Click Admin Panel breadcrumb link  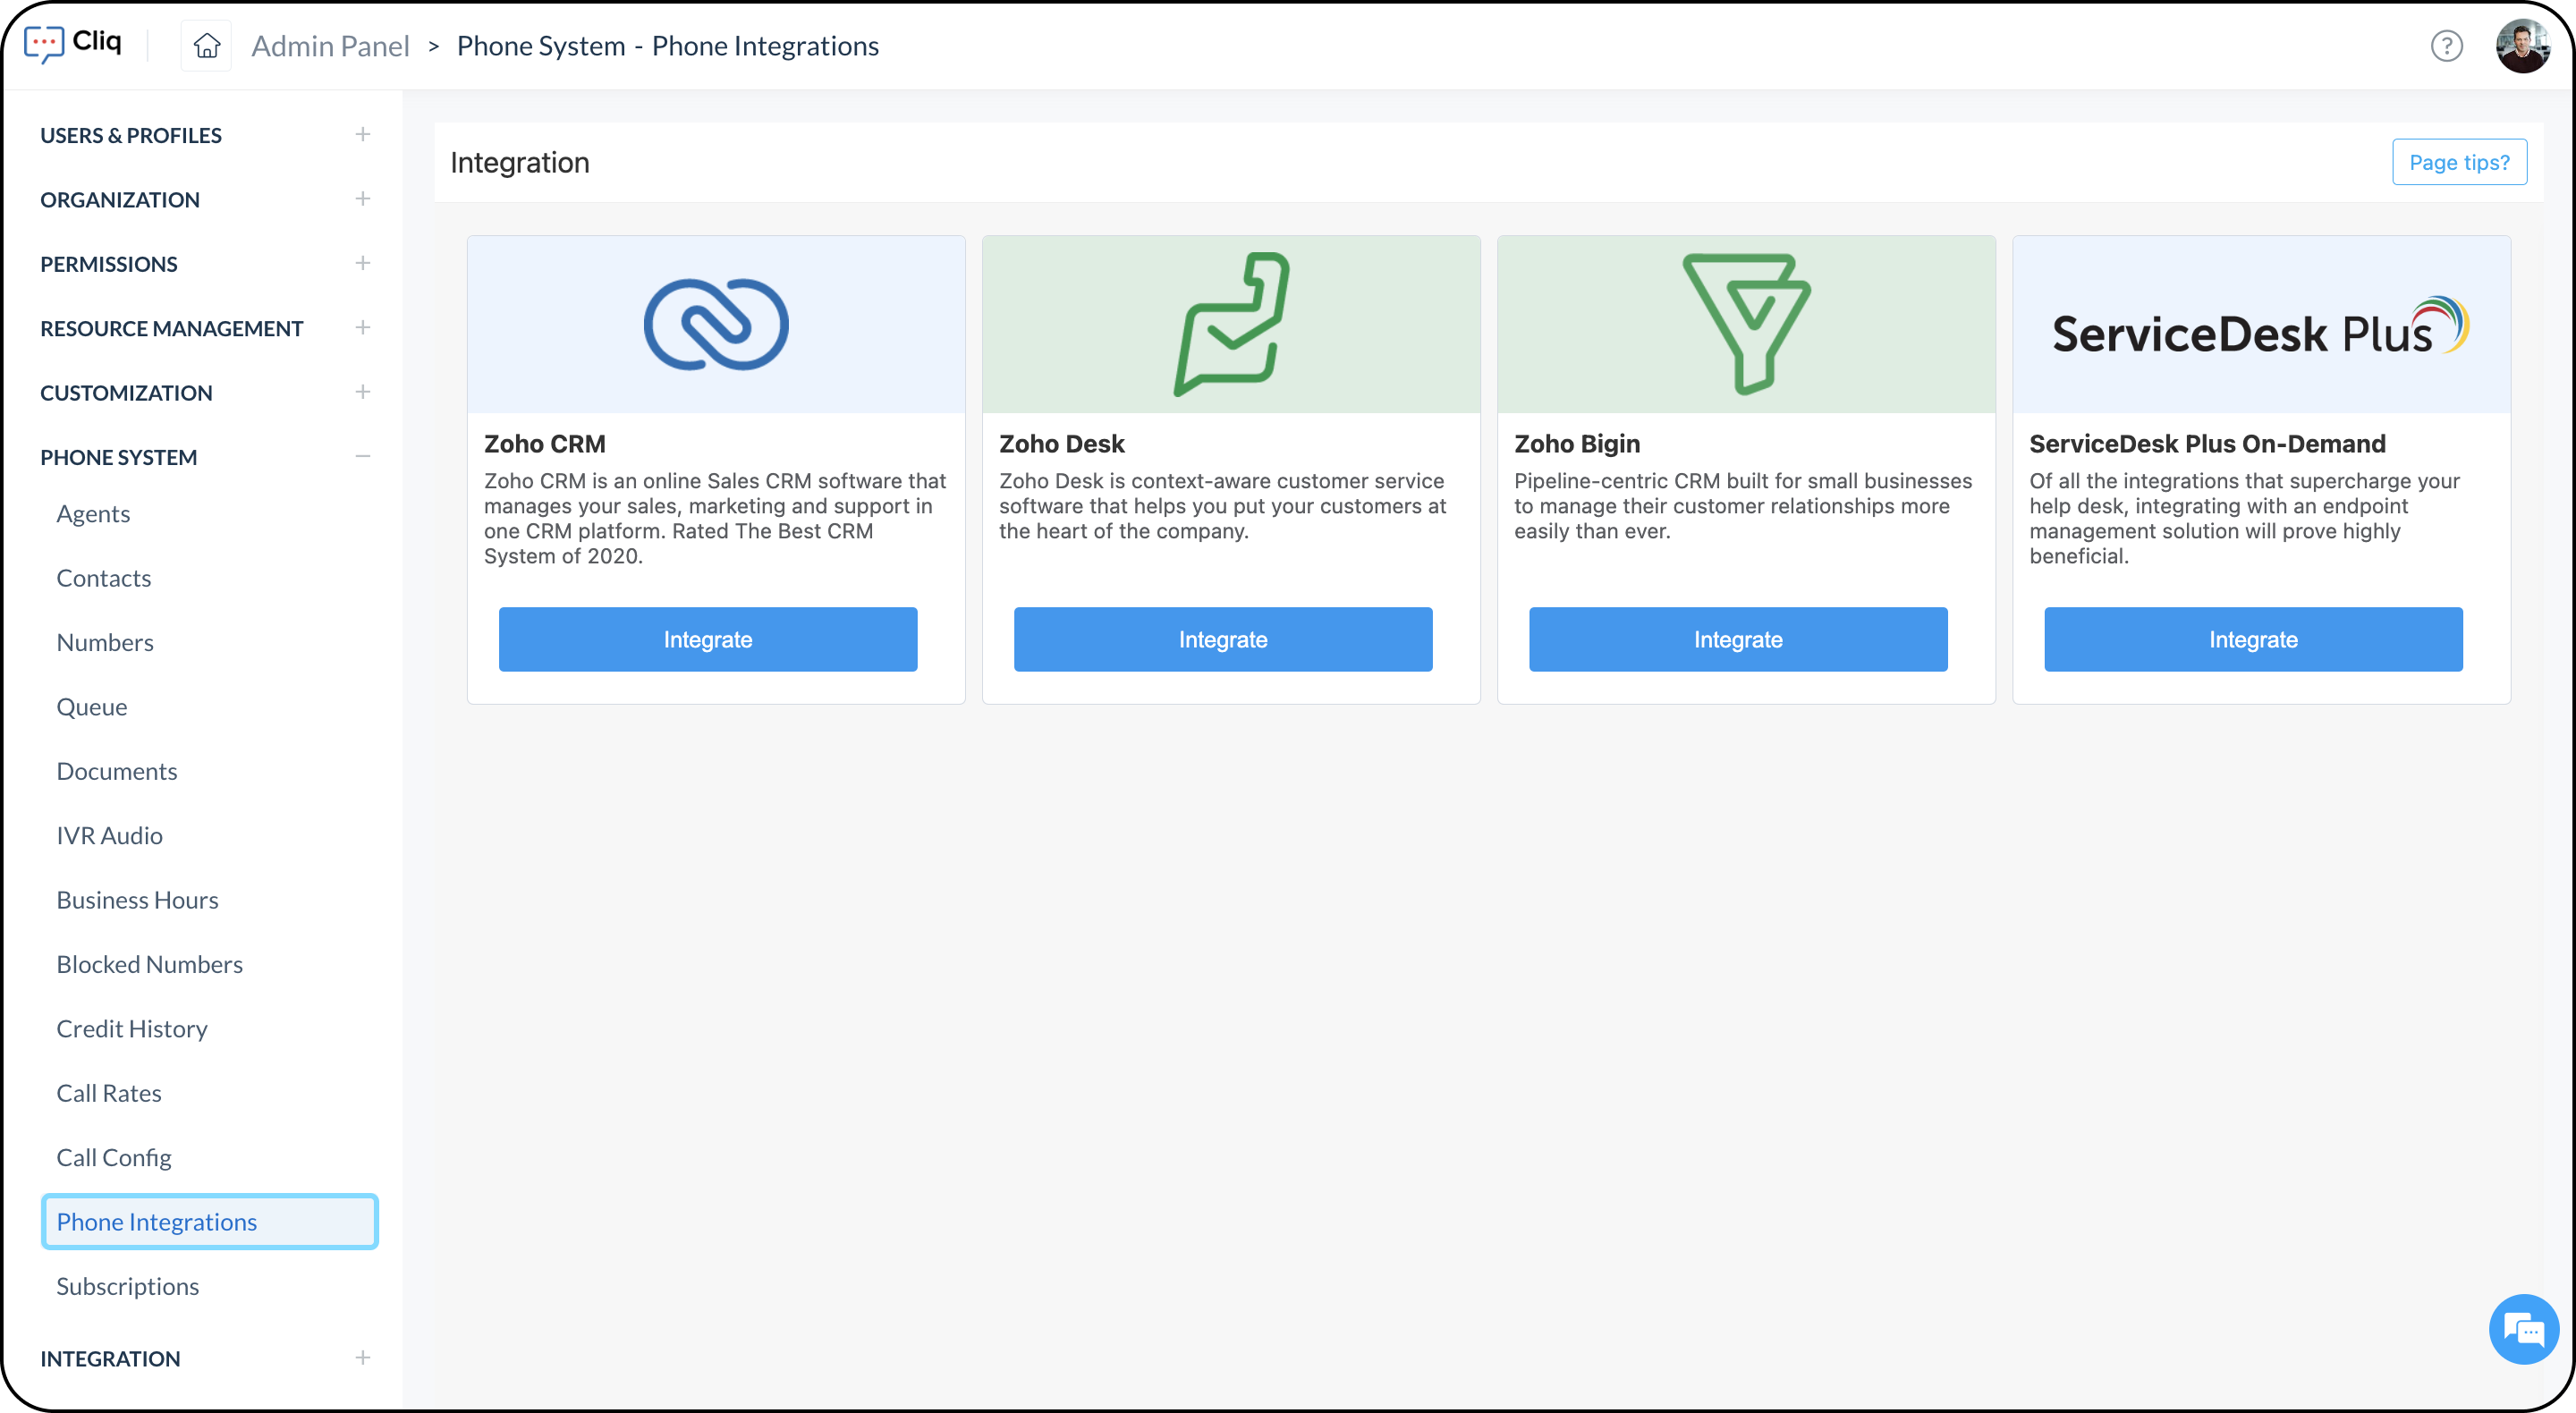click(x=330, y=46)
